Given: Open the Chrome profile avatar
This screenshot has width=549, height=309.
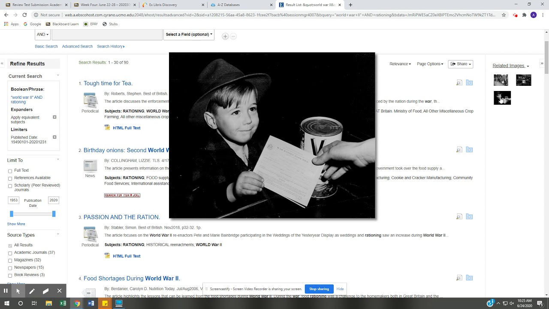Looking at the screenshot, I should 533,15.
